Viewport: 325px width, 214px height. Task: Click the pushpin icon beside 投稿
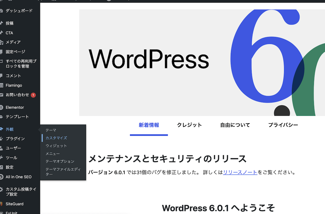[x=1, y=23]
